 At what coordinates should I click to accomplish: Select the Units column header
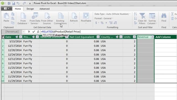(x=127, y=37)
